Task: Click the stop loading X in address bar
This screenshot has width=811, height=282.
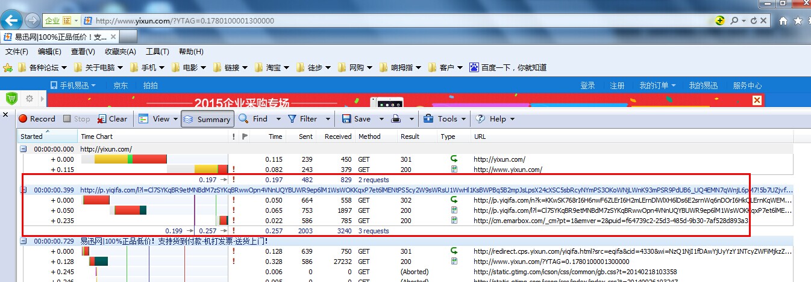Action: point(763,20)
